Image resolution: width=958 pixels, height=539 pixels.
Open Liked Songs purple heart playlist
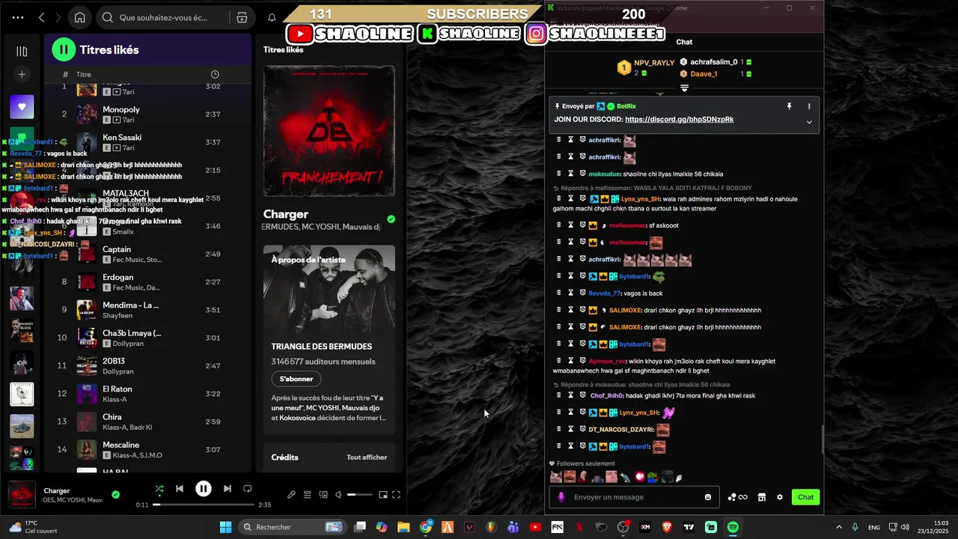pyautogui.click(x=22, y=107)
